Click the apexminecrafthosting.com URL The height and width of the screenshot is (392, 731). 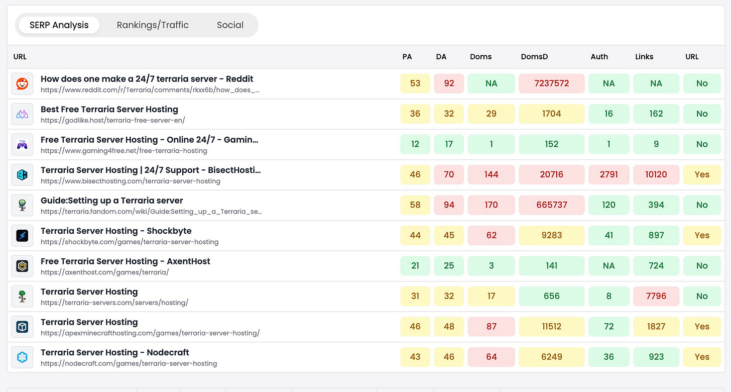[x=150, y=333]
